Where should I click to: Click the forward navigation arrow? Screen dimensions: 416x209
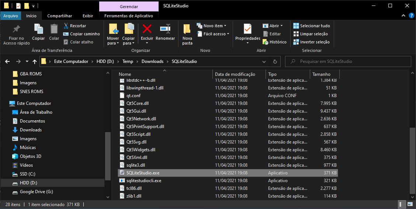[18, 61]
